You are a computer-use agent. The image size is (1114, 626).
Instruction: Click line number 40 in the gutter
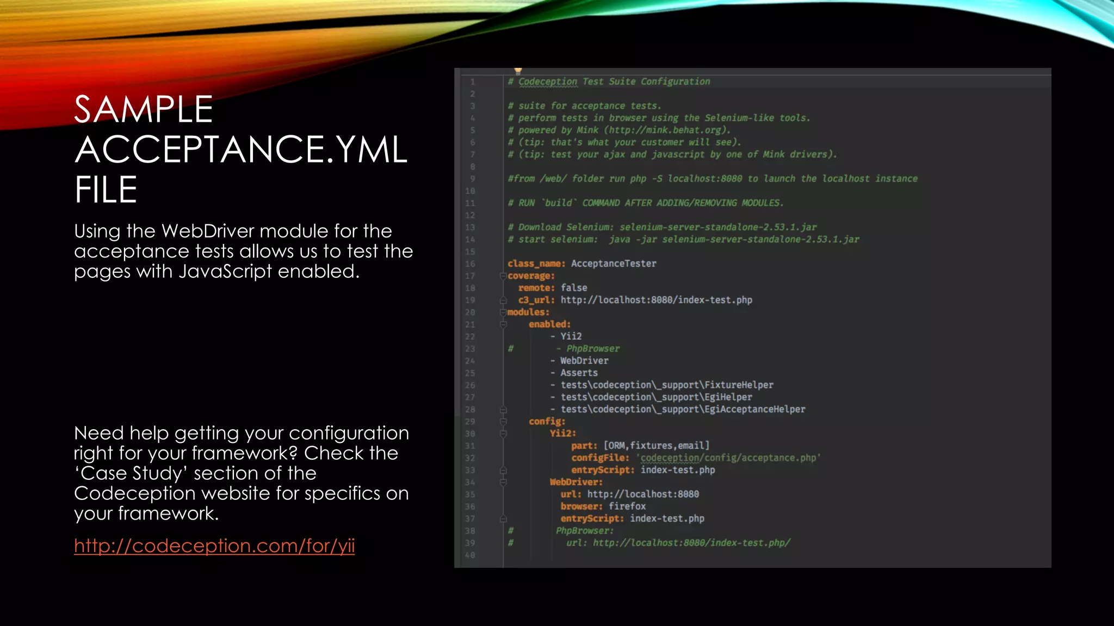pos(470,555)
